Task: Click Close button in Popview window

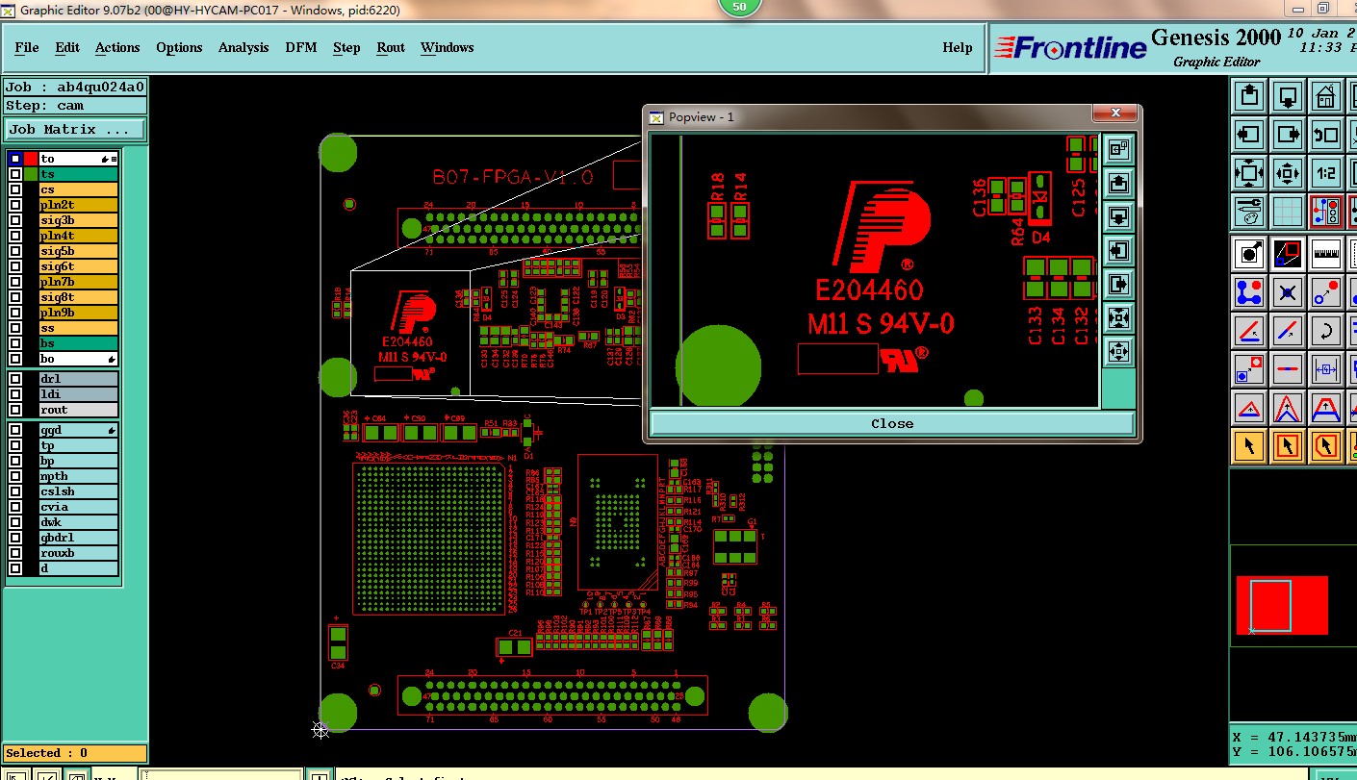Action: pos(892,423)
